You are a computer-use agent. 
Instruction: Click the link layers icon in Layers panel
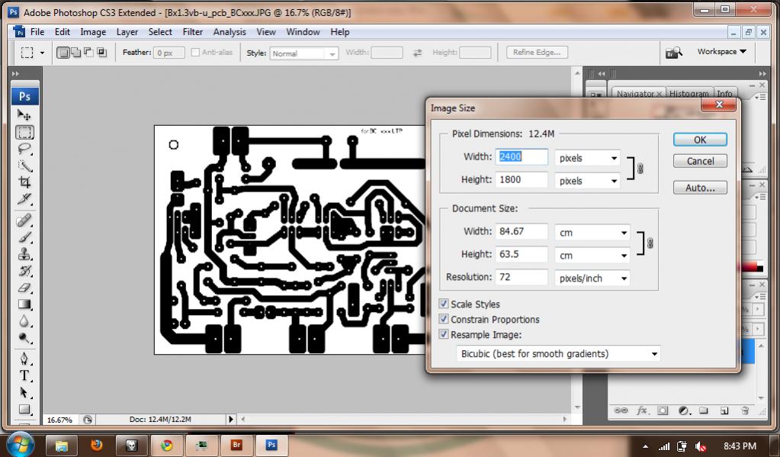[x=621, y=410]
